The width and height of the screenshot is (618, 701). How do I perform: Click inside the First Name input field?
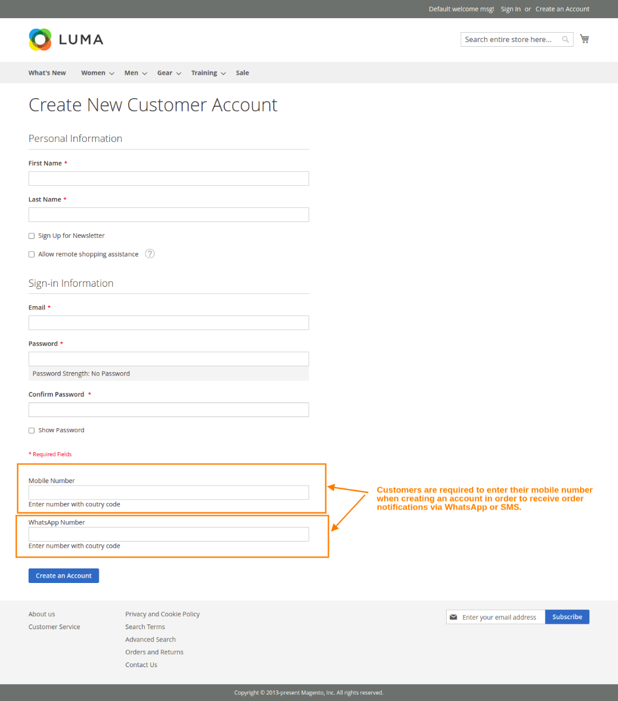click(168, 178)
